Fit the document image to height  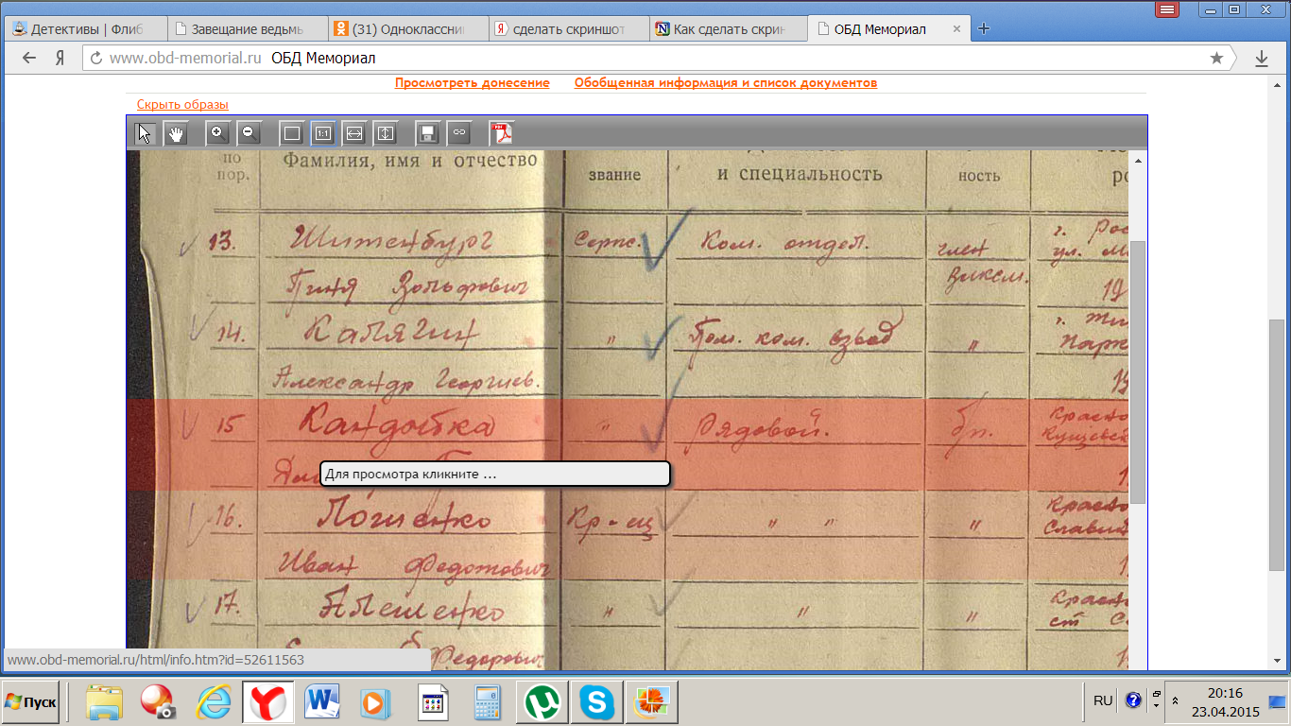click(385, 133)
